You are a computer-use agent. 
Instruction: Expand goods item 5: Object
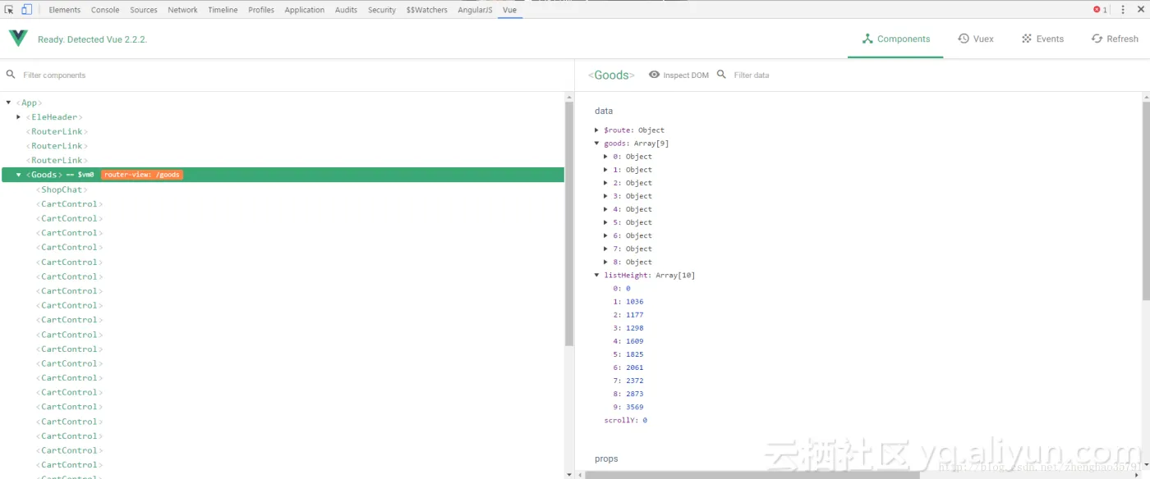[606, 221]
